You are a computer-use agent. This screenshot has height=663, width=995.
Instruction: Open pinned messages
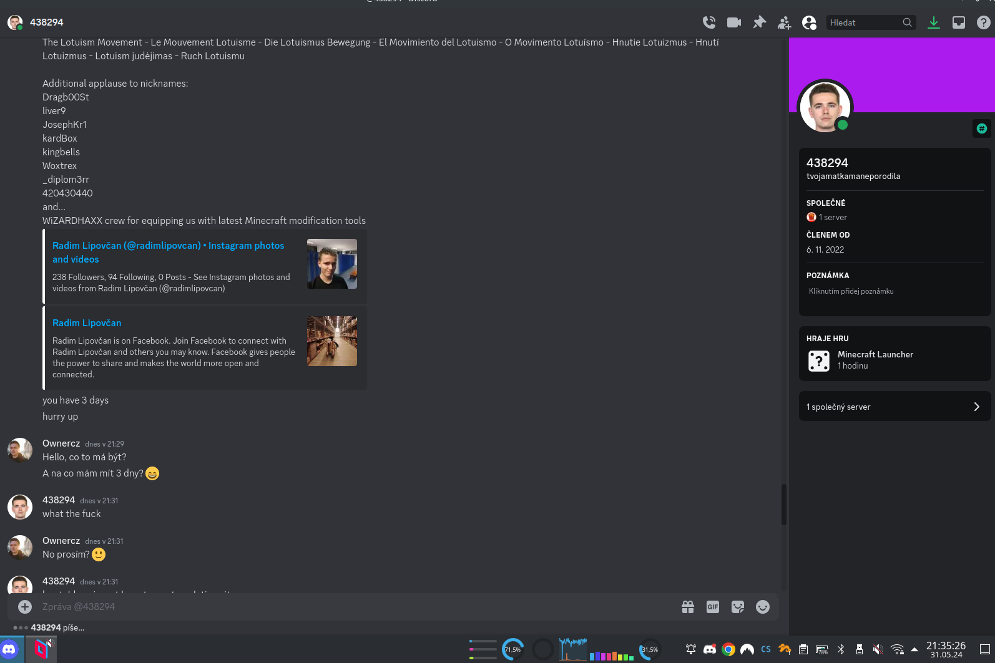coord(759,22)
